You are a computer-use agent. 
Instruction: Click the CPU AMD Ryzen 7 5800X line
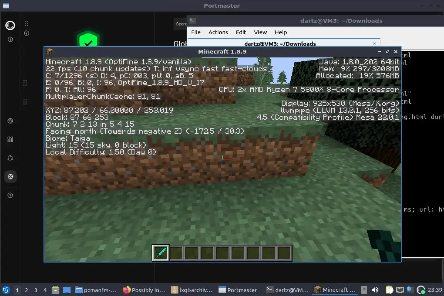click(x=309, y=89)
